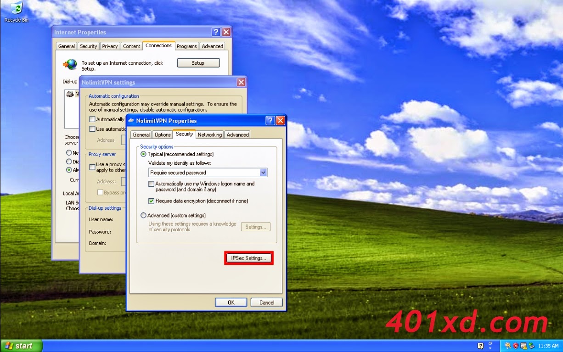
Task: Click the 'User name:' label in Dial-up settings
Action: click(101, 219)
